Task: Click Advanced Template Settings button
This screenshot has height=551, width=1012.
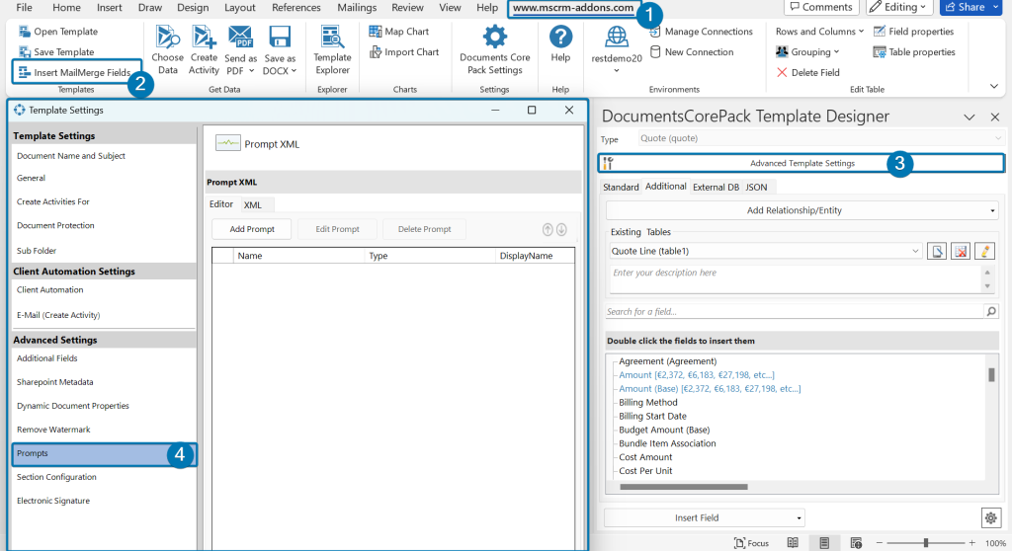Action: [801, 163]
